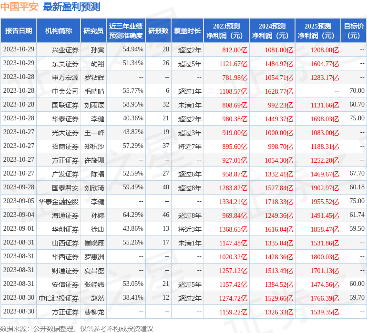The height and width of the screenshot is (333, 367).
Task: Click researcher name 孙婷
Action: (98, 215)
